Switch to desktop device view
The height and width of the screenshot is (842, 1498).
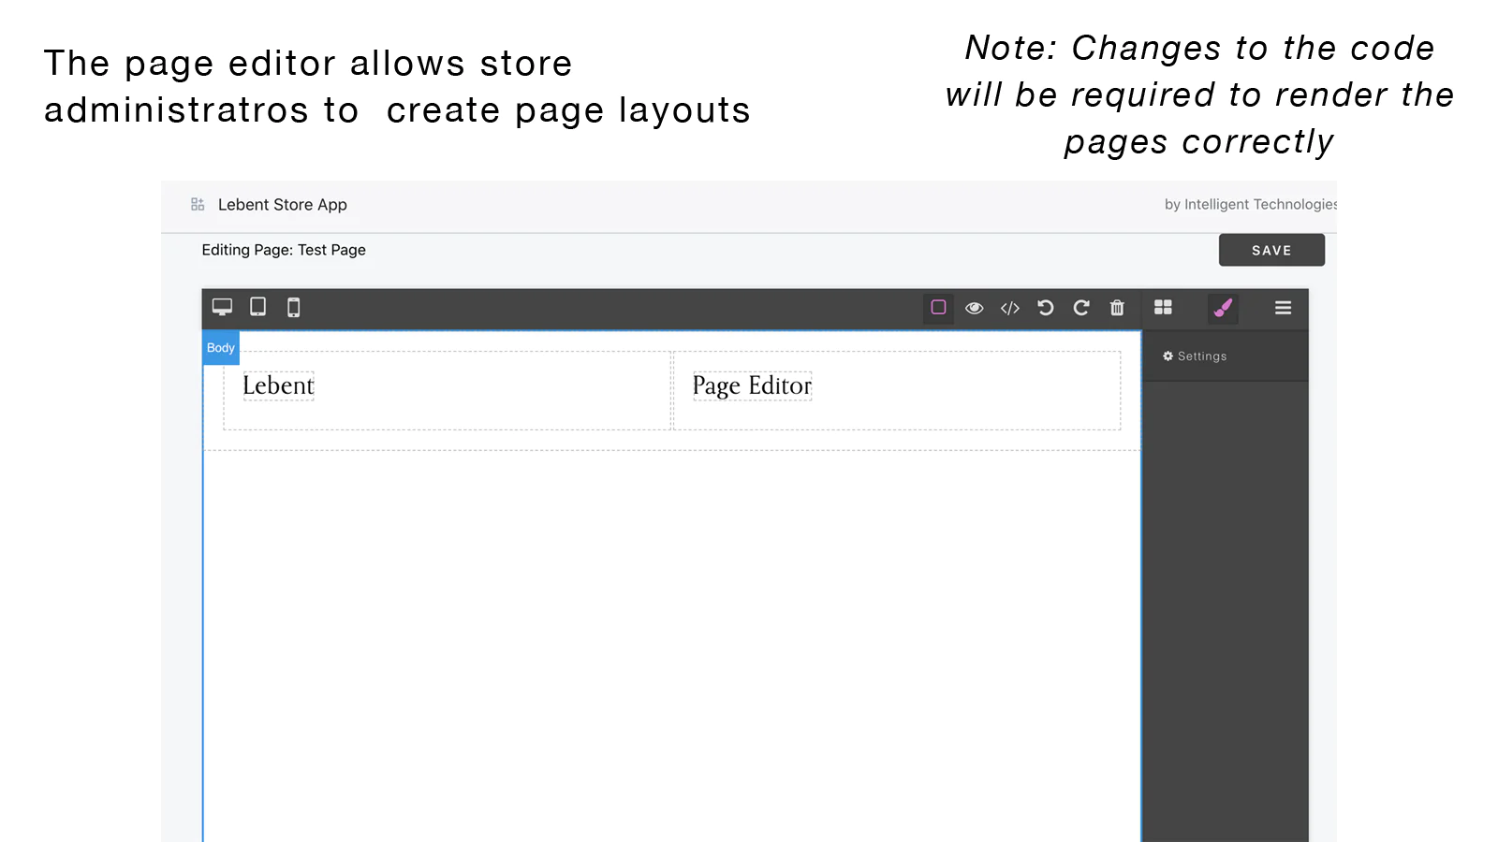point(222,307)
